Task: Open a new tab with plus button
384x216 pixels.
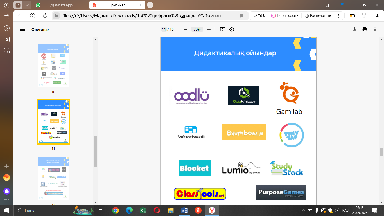Action: pos(150,5)
